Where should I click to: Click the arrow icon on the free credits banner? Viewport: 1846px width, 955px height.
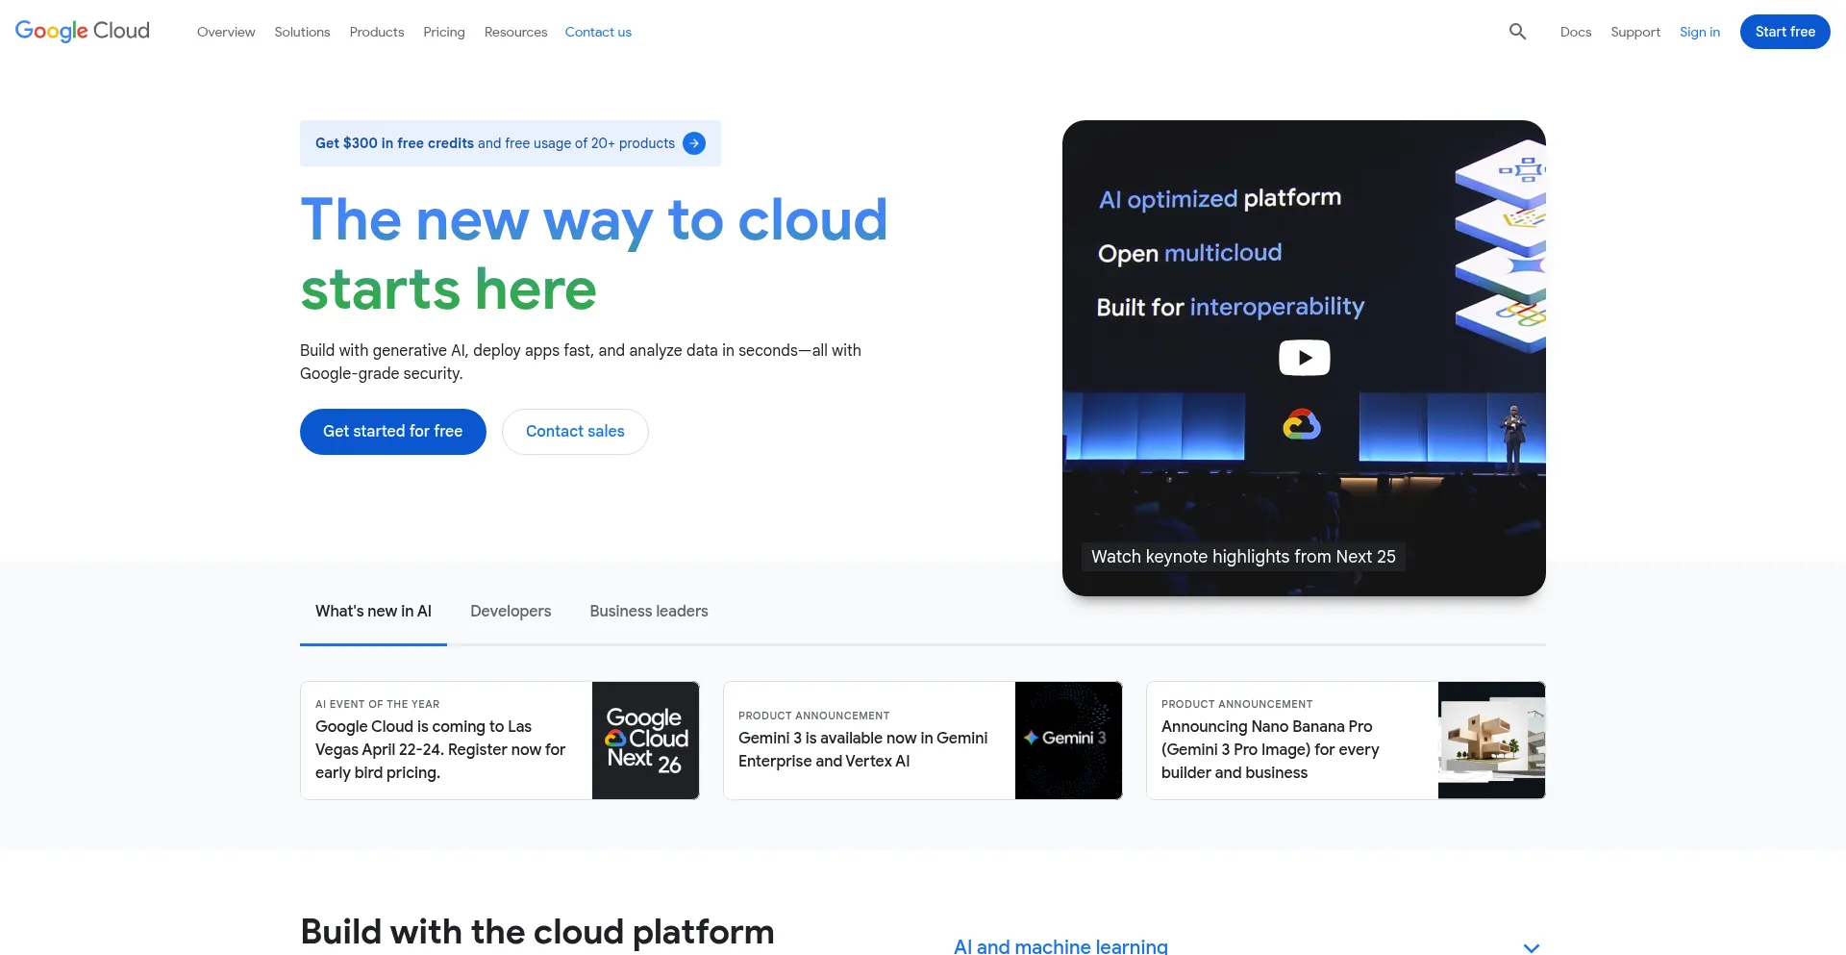point(693,142)
